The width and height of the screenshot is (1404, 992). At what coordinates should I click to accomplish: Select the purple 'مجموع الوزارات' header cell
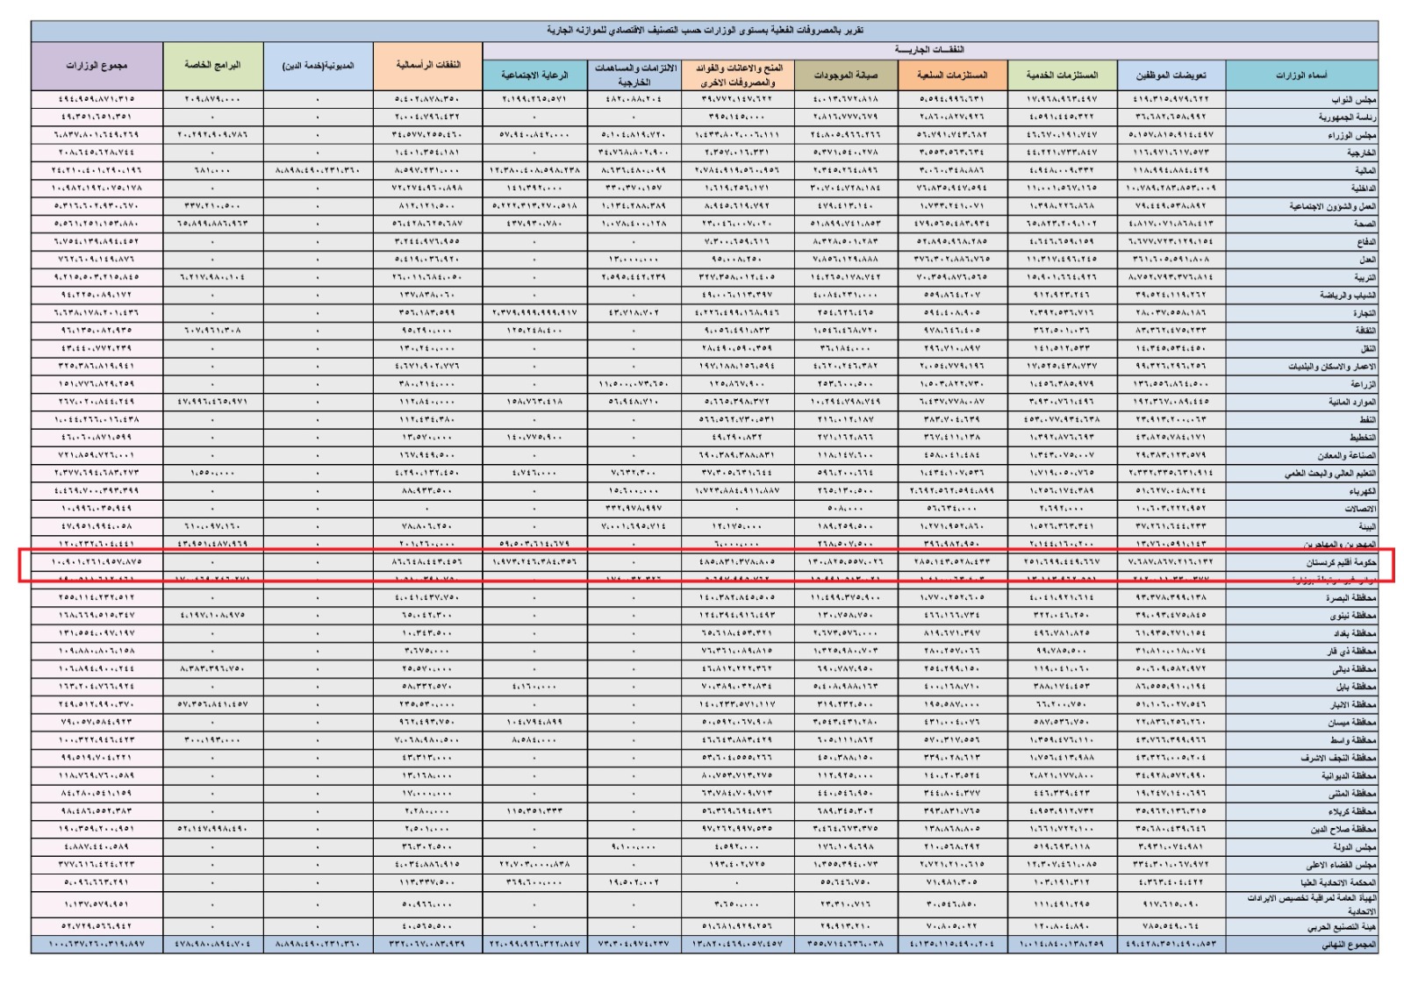point(97,66)
